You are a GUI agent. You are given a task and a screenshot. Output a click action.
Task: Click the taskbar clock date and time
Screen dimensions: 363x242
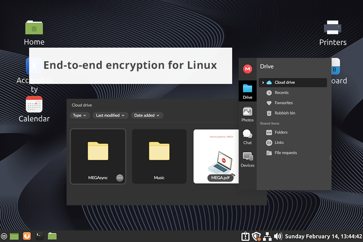coord(323,236)
